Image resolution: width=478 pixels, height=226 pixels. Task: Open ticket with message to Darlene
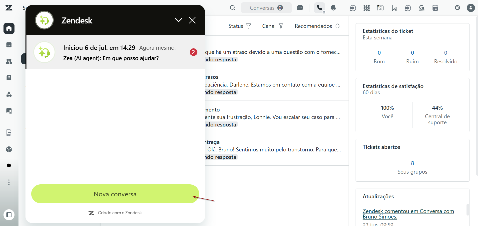[277, 85]
